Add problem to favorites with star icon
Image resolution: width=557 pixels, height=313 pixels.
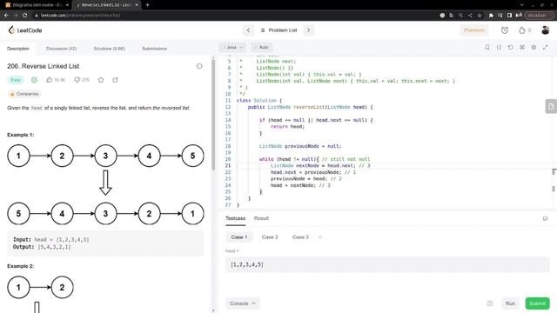tap(101, 80)
